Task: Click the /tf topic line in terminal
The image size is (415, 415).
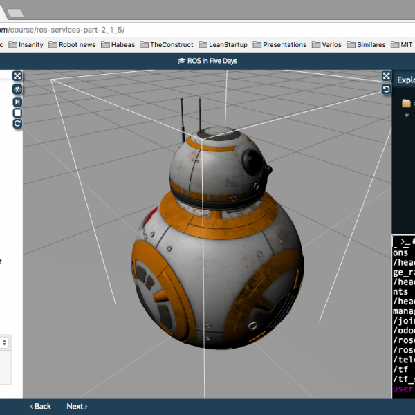Action: pyautogui.click(x=400, y=369)
